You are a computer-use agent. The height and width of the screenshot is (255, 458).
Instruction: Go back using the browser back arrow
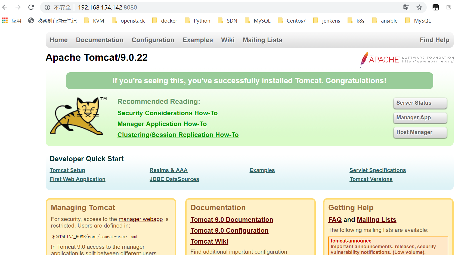[5, 7]
